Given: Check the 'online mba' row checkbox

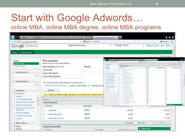Looking at the screenshot, I should point(43,110).
